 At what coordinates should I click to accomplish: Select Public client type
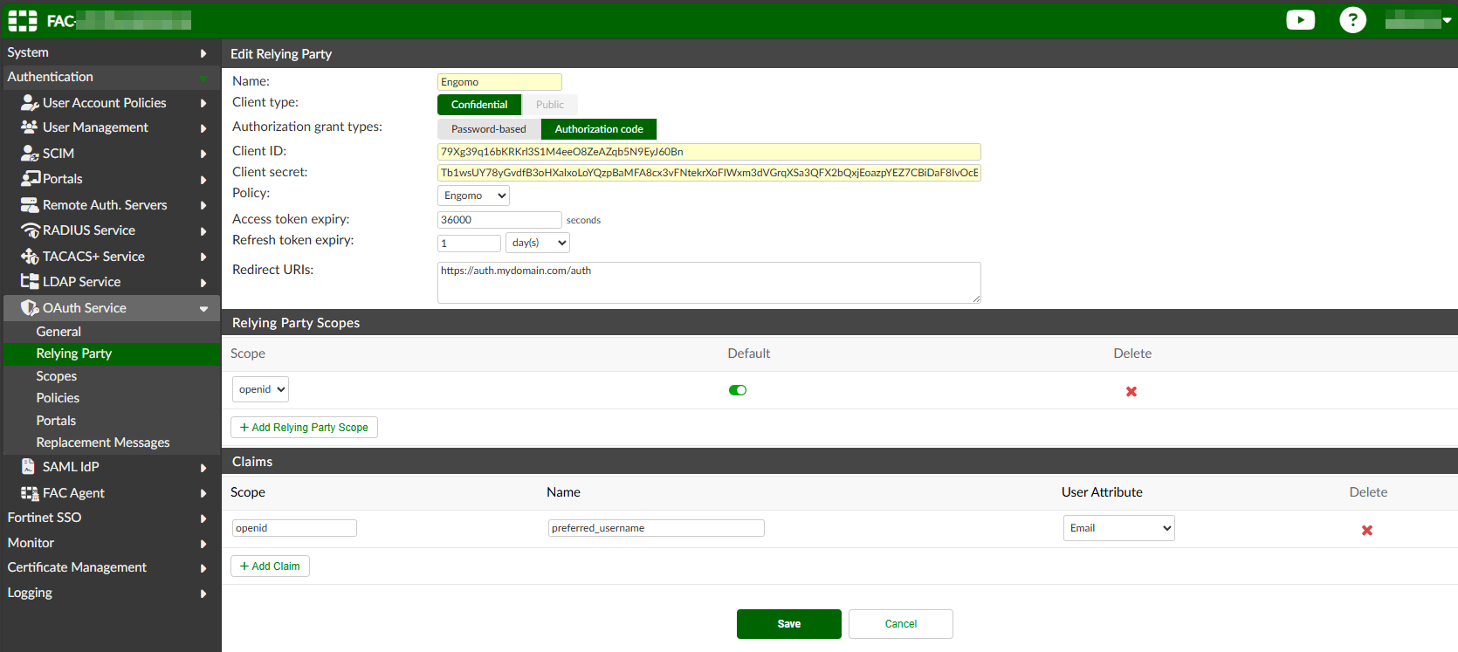pos(549,105)
